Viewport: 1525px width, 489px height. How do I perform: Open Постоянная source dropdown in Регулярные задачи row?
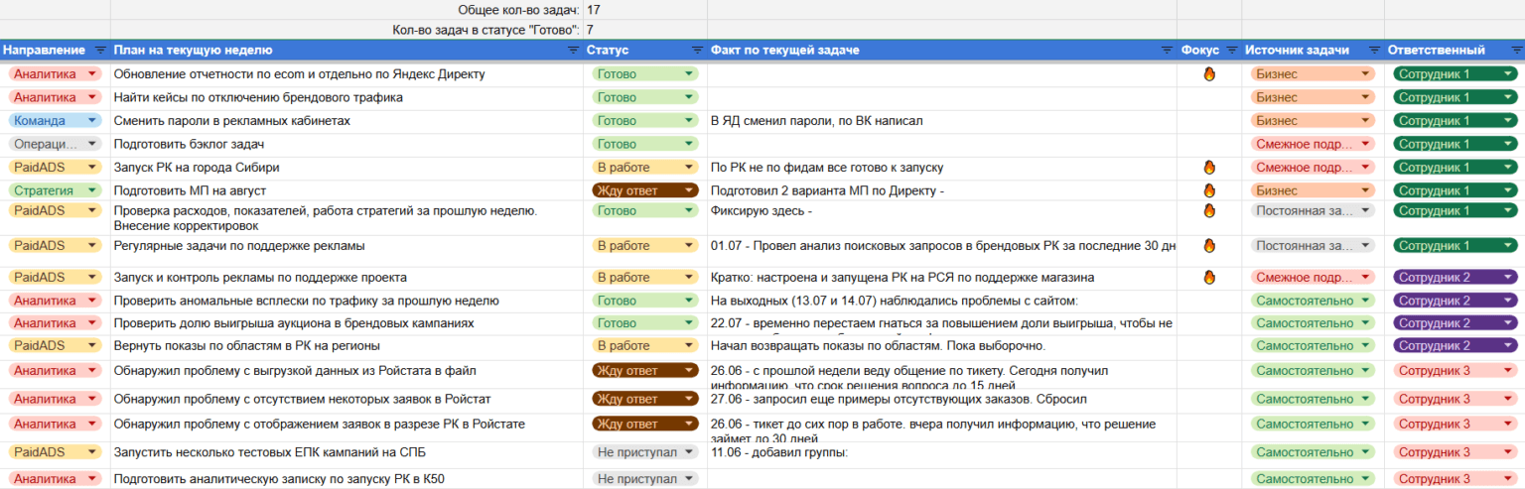(x=1366, y=246)
